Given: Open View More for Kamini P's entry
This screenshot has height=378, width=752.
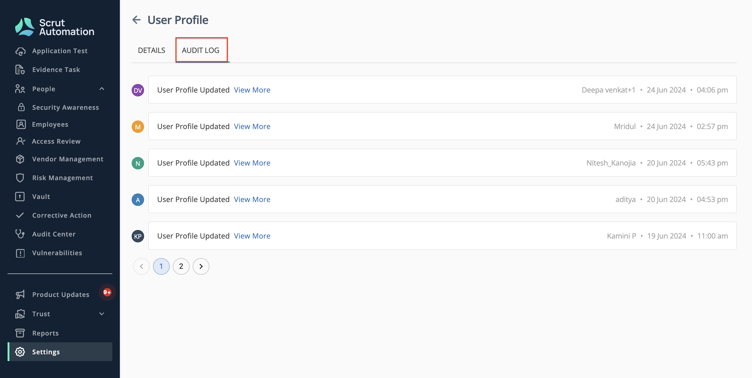Looking at the screenshot, I should coord(252,236).
